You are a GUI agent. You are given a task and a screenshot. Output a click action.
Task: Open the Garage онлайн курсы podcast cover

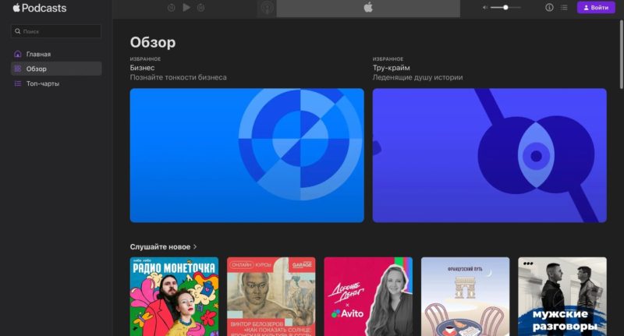tap(271, 297)
